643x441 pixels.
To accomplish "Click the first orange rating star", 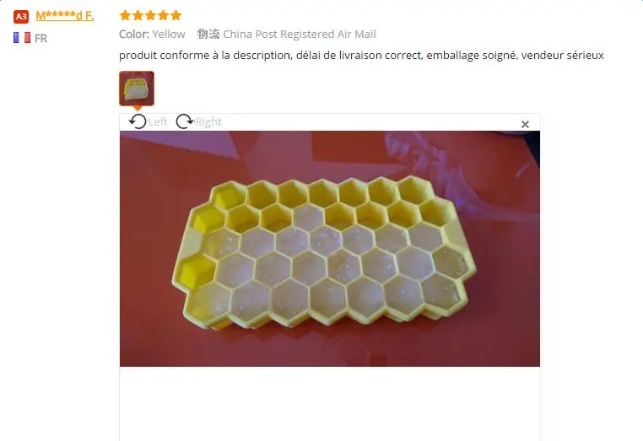I will (125, 15).
